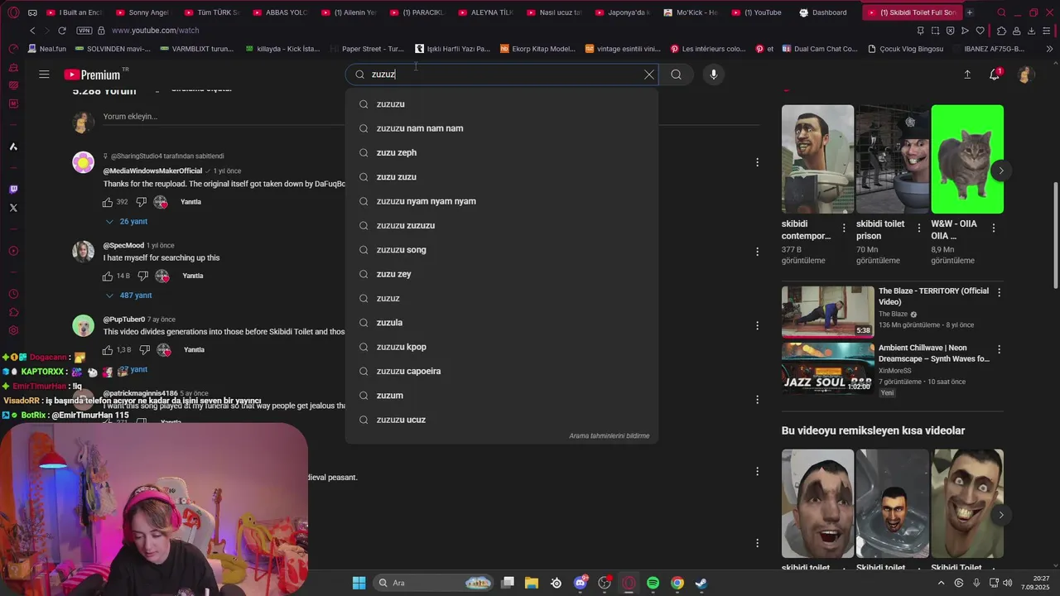
Task: Select suggestion "zuzuzu ucuz"
Action: coord(502,420)
